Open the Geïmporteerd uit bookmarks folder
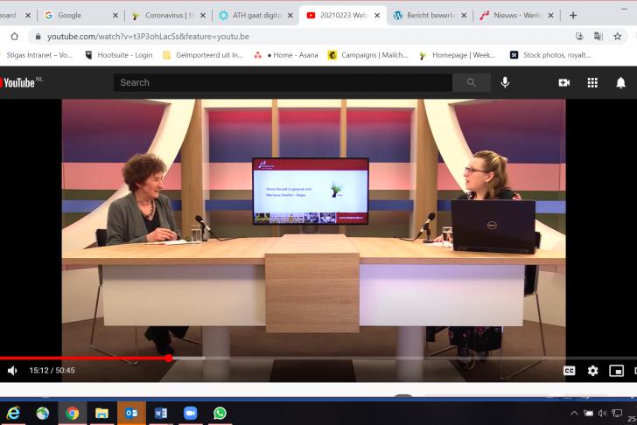The height and width of the screenshot is (425, 637). pos(203,55)
